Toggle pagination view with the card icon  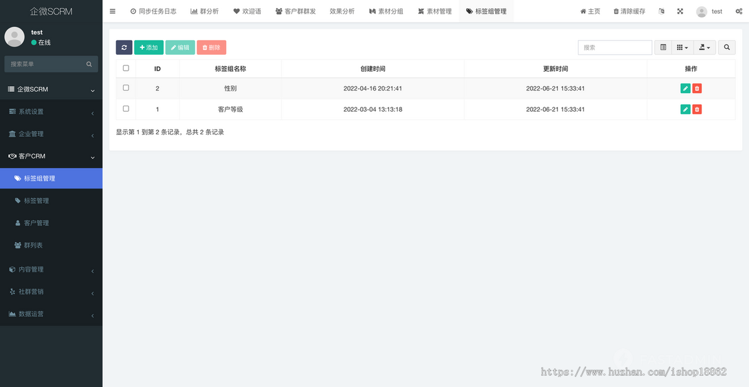point(663,47)
